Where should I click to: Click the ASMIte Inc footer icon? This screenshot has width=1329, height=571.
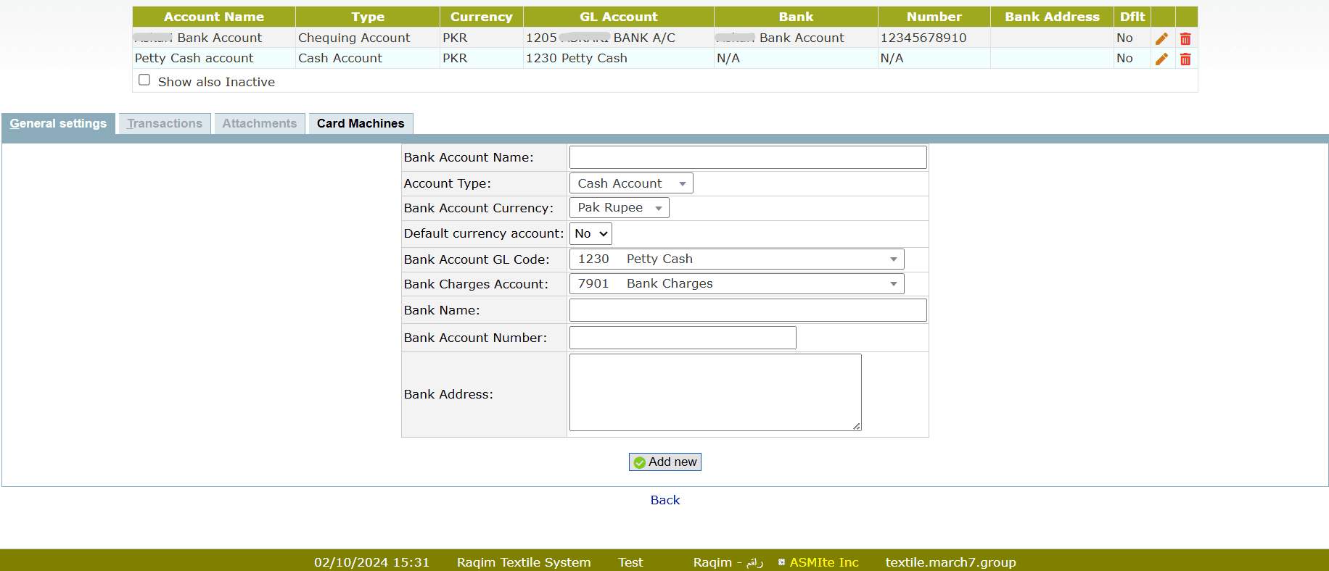click(x=781, y=562)
